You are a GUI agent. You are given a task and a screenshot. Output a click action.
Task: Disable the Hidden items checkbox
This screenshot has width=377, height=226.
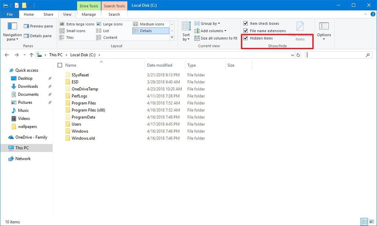point(246,38)
